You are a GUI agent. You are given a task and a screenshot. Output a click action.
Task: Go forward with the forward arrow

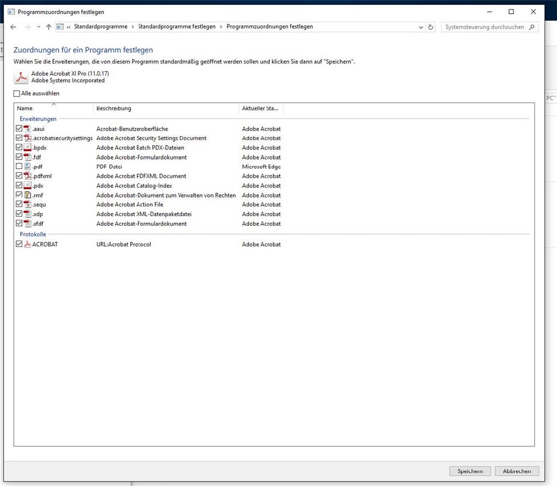pos(27,27)
